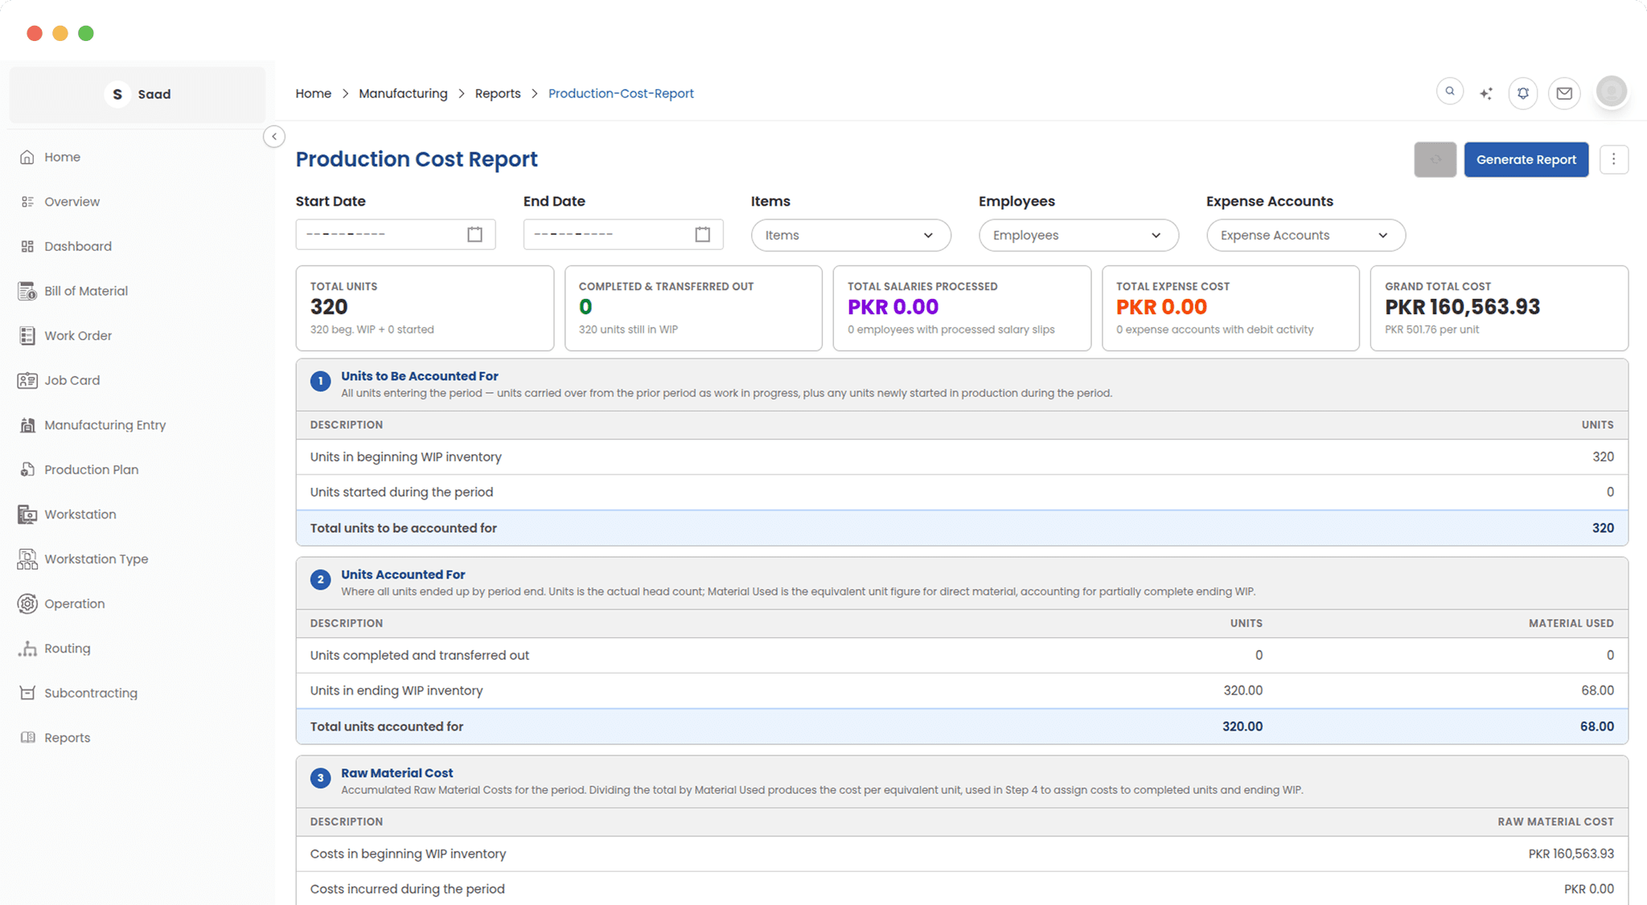1647x905 pixels.
Task: Select the Routing sidebar icon
Action: click(x=68, y=648)
